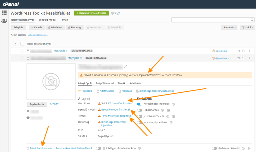Viewport: 256px width, 152px height.
Task: Click help icon next to Jelszavas védelem
Action: pos(167,116)
